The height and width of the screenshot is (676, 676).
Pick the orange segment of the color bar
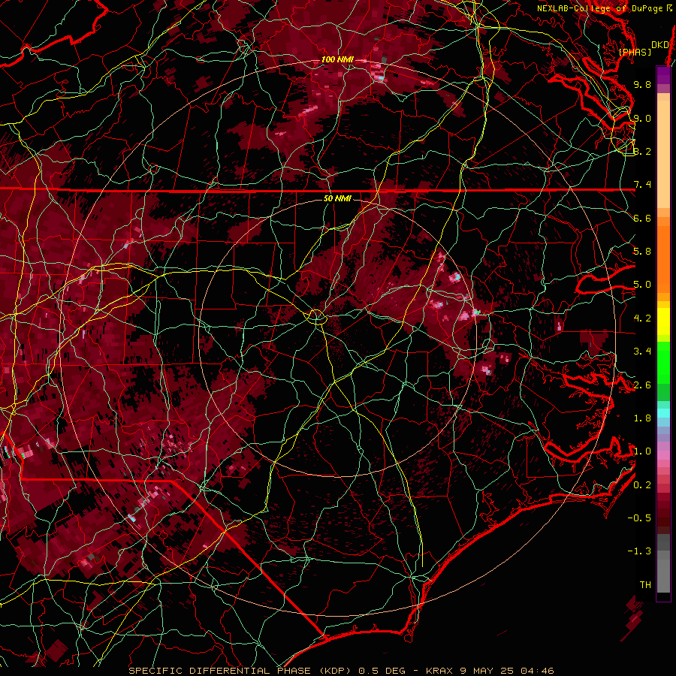(x=663, y=258)
